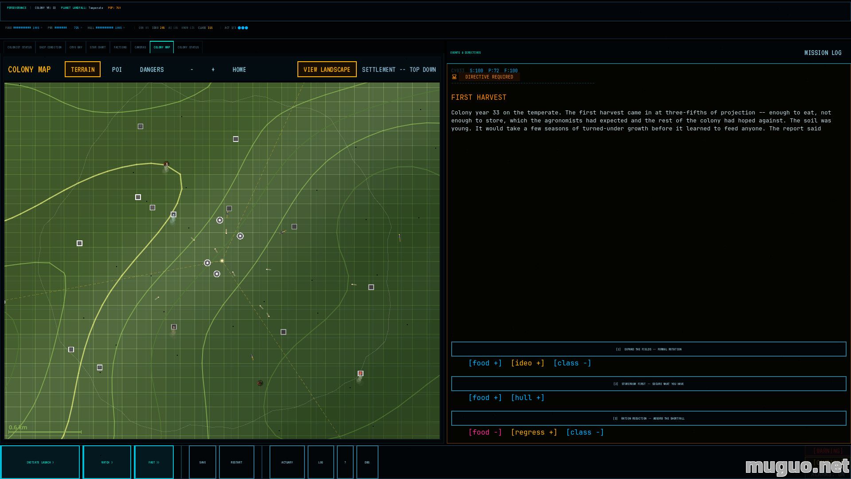Click the ACT action dots indicator
The height and width of the screenshot is (479, 851).
pyautogui.click(x=243, y=27)
